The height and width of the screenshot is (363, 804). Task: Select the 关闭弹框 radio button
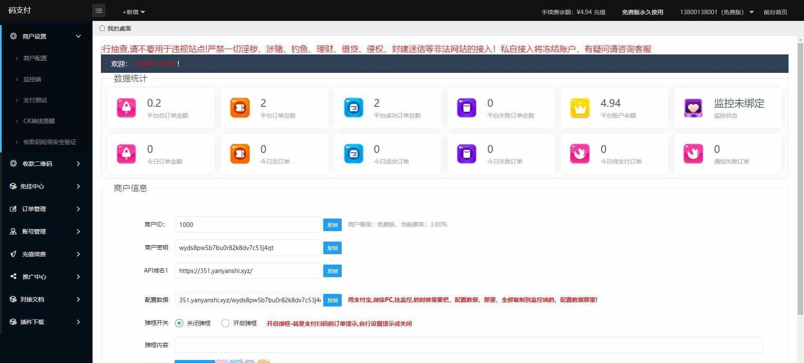[x=179, y=323]
